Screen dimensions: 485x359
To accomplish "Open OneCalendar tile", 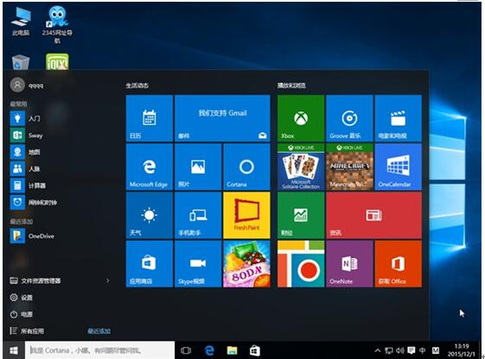I will 398,167.
